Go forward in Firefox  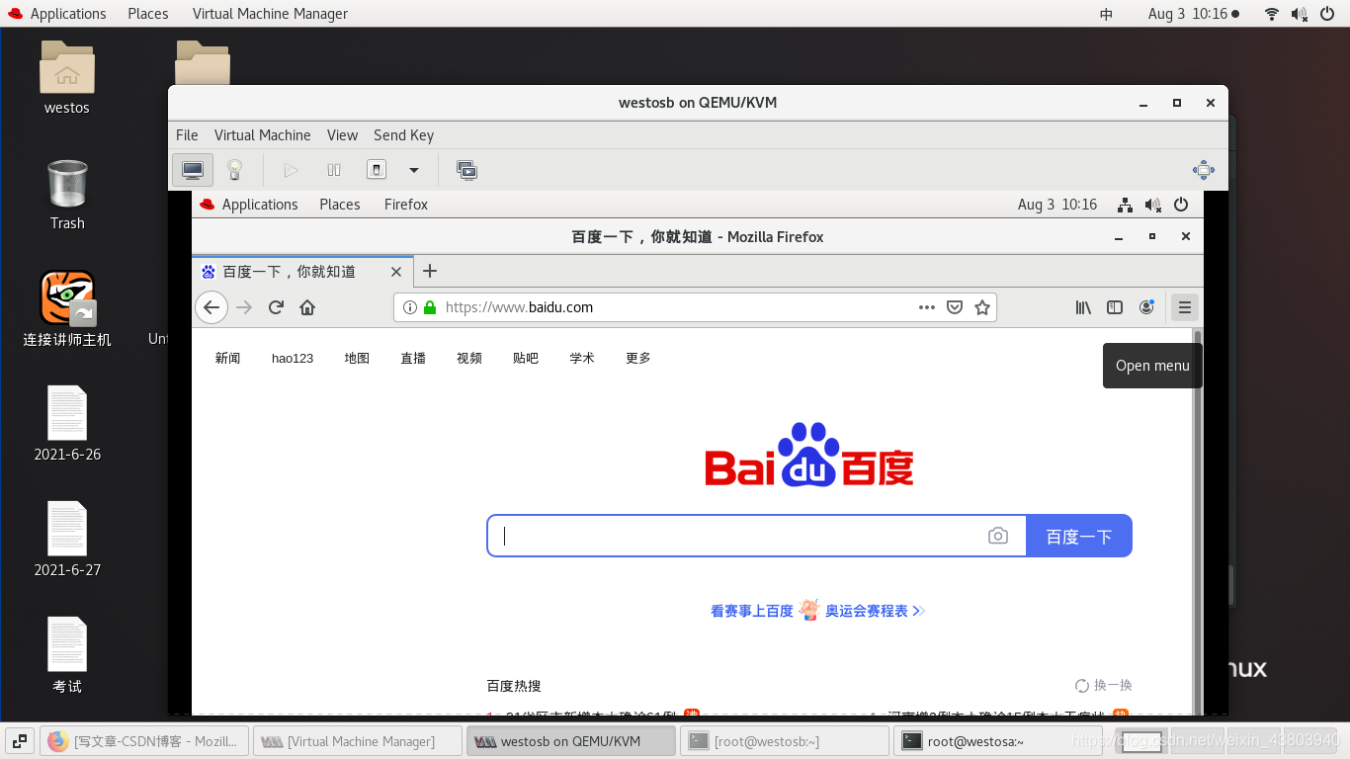pos(244,307)
